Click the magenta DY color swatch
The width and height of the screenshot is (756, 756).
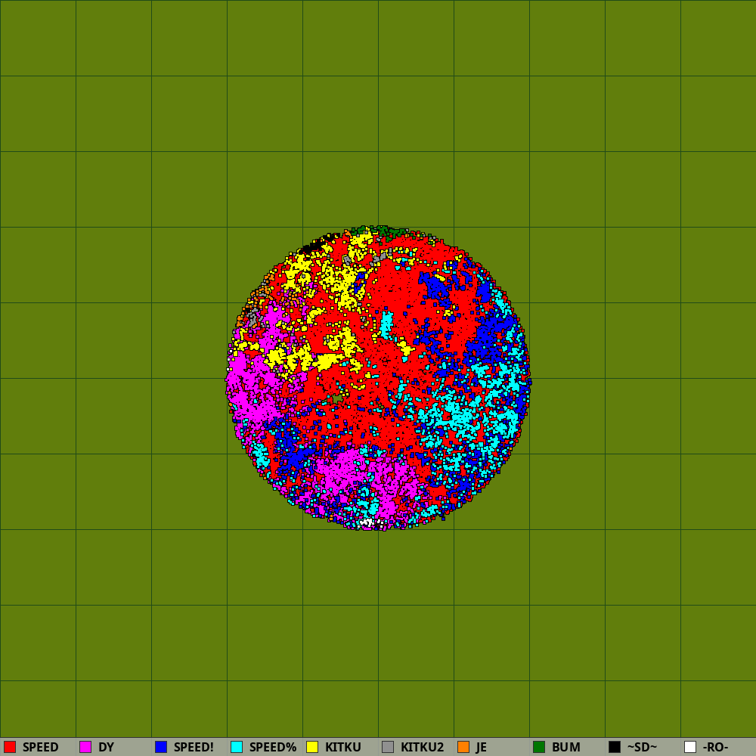[85, 747]
